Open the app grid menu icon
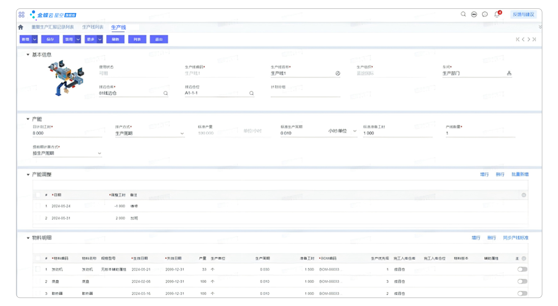 click(x=21, y=15)
